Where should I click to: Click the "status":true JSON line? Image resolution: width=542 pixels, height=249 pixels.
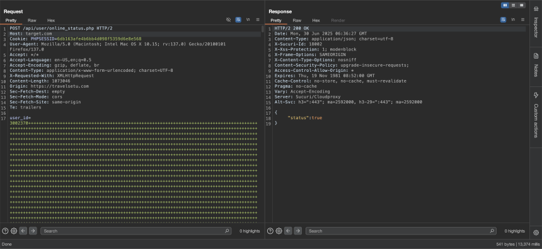point(304,118)
